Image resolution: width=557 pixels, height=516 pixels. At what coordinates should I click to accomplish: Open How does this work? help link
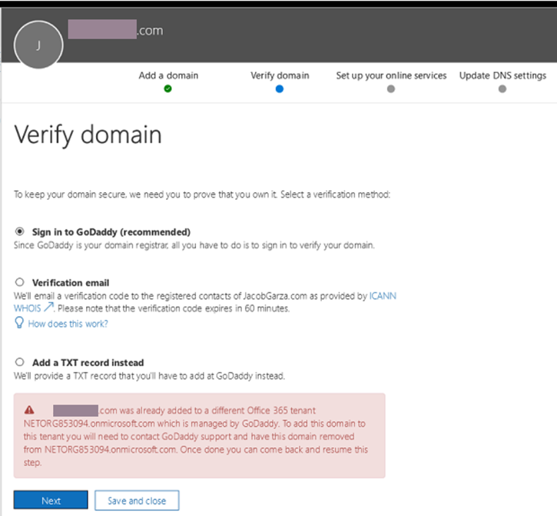68,324
